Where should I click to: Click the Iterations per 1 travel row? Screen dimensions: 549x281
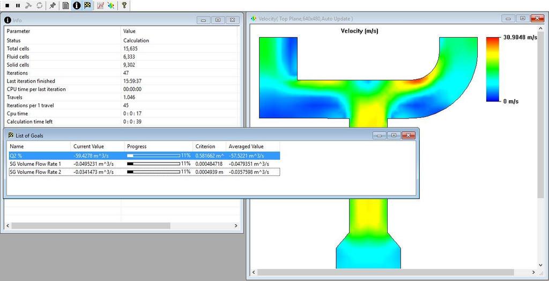pyautogui.click(x=121, y=106)
